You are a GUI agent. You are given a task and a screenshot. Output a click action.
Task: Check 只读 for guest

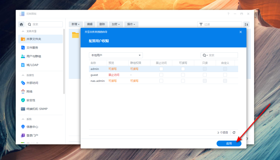[x=205, y=75]
